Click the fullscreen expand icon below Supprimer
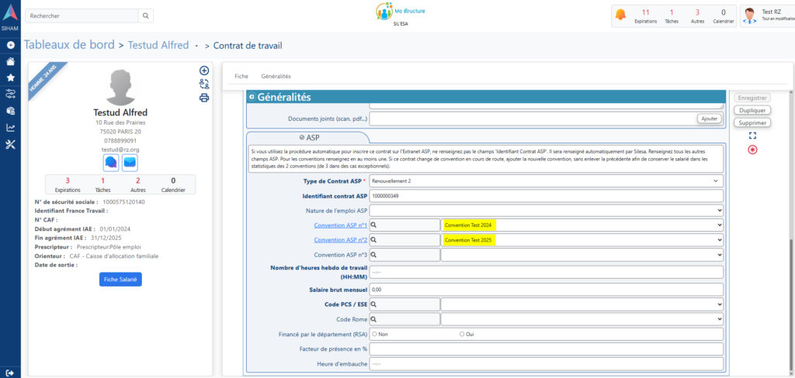 click(752, 136)
